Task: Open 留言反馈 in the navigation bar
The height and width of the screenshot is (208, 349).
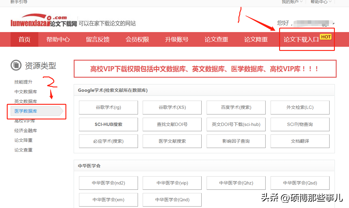Action: 98,39
